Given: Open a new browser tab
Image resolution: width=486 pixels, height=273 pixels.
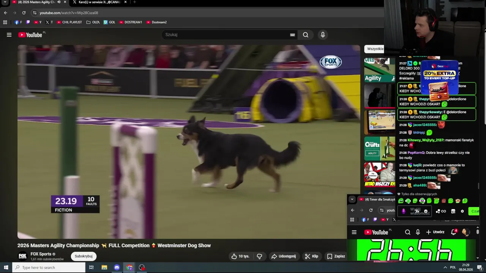Looking at the screenshot, I should click(x=134, y=2).
